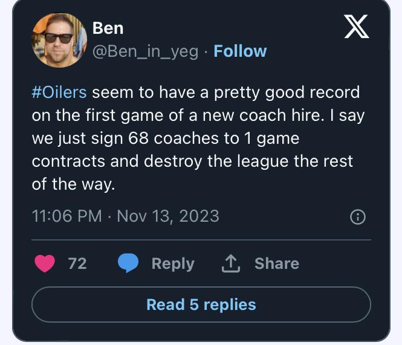Open Ben's profile picture
Viewport: 402px width, 345px height.
point(58,40)
